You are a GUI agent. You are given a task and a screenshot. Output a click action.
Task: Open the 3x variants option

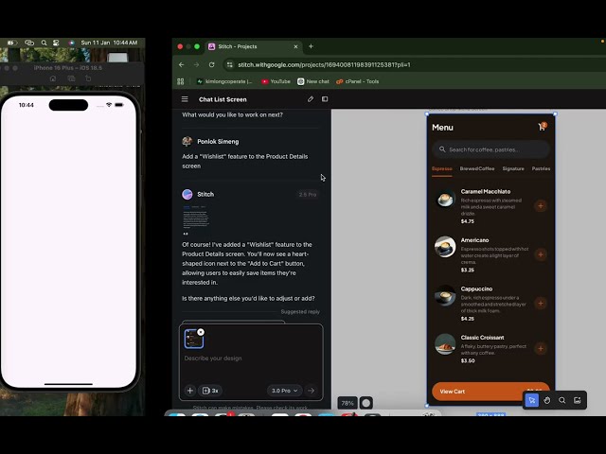(210, 391)
